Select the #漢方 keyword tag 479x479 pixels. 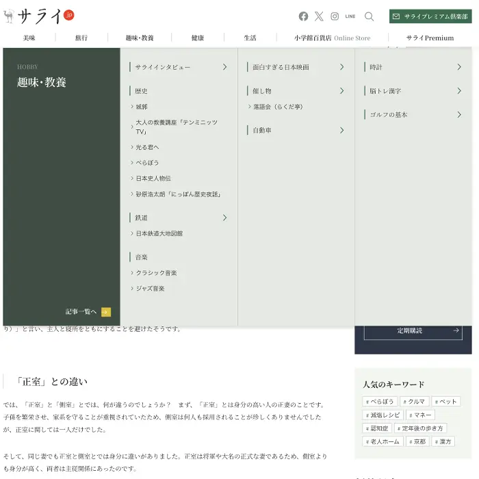pos(443,441)
